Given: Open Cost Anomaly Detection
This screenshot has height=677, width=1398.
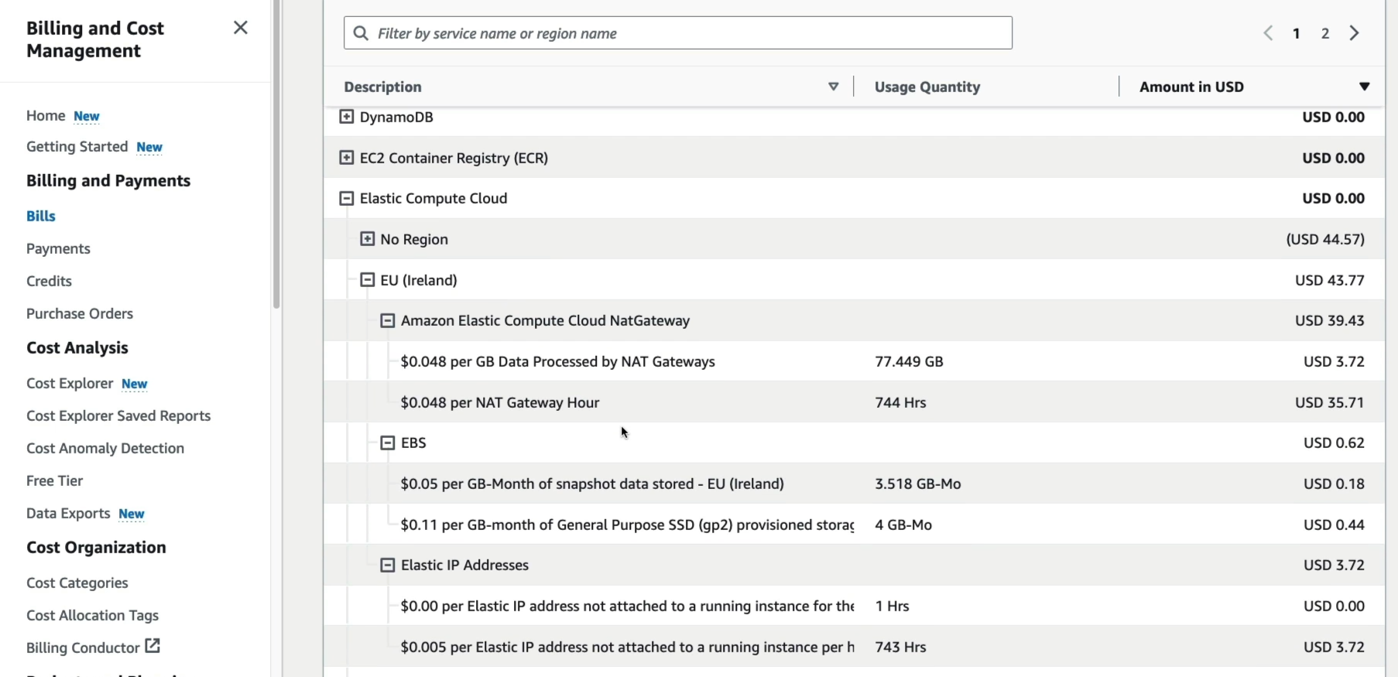Looking at the screenshot, I should click(x=105, y=448).
